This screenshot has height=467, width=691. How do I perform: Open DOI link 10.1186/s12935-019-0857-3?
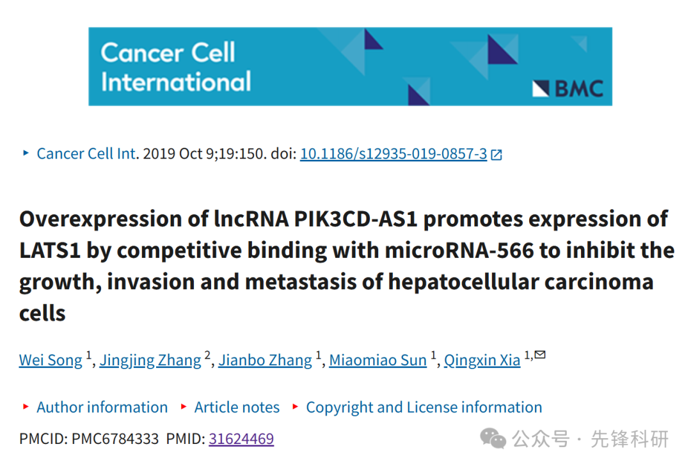(x=393, y=154)
